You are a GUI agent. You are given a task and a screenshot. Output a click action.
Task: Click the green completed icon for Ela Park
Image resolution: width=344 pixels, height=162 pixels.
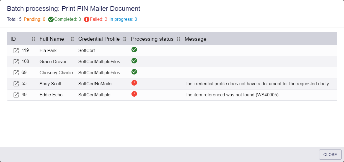134,50
